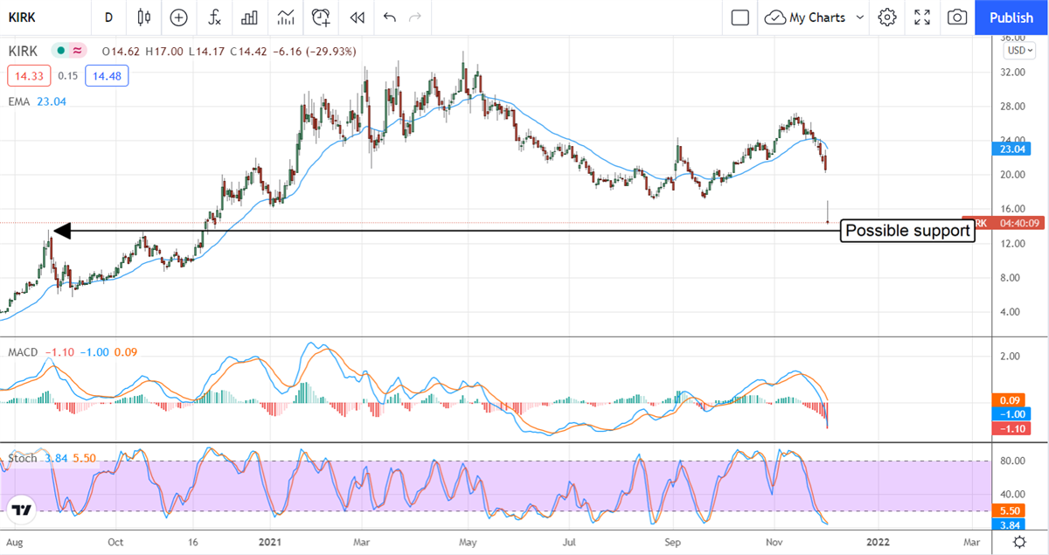Open the candlestick chart style menu
The width and height of the screenshot is (1049, 555).
click(144, 17)
